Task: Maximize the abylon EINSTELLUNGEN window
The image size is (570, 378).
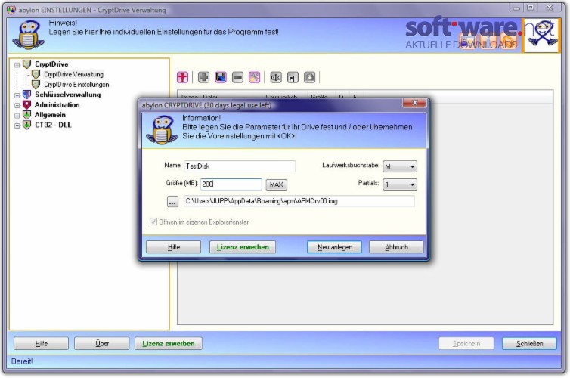Action: [531, 8]
